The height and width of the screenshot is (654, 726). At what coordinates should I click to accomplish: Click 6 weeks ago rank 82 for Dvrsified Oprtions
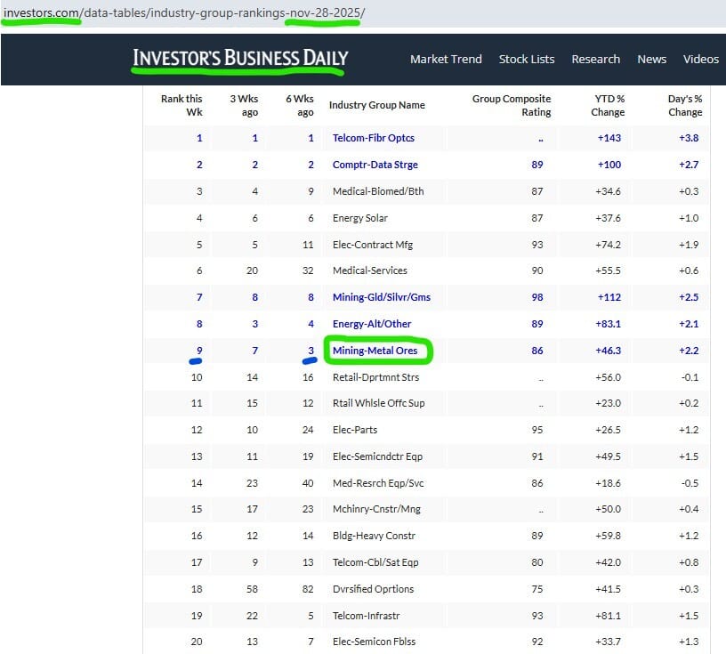point(308,589)
